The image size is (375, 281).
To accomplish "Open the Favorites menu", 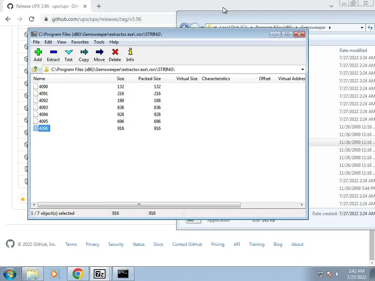I will [80, 42].
